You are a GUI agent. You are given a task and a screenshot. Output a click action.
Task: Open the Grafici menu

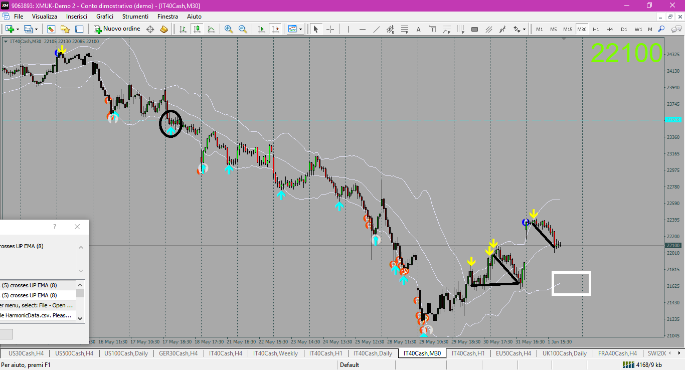tap(105, 17)
